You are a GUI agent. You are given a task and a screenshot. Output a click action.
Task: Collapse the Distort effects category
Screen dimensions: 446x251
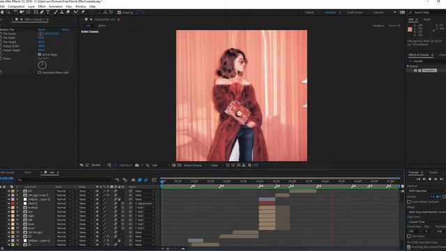tap(408, 66)
